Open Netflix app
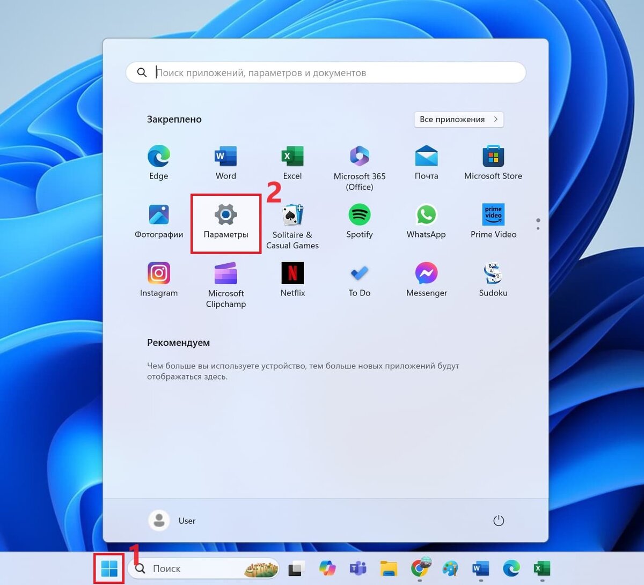Viewport: 644px width, 585px height. pyautogui.click(x=292, y=280)
